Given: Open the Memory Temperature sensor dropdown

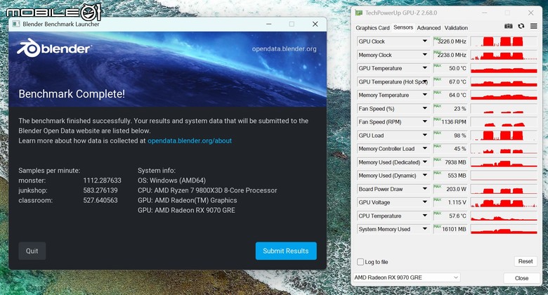Looking at the screenshot, I should tap(424, 95).
